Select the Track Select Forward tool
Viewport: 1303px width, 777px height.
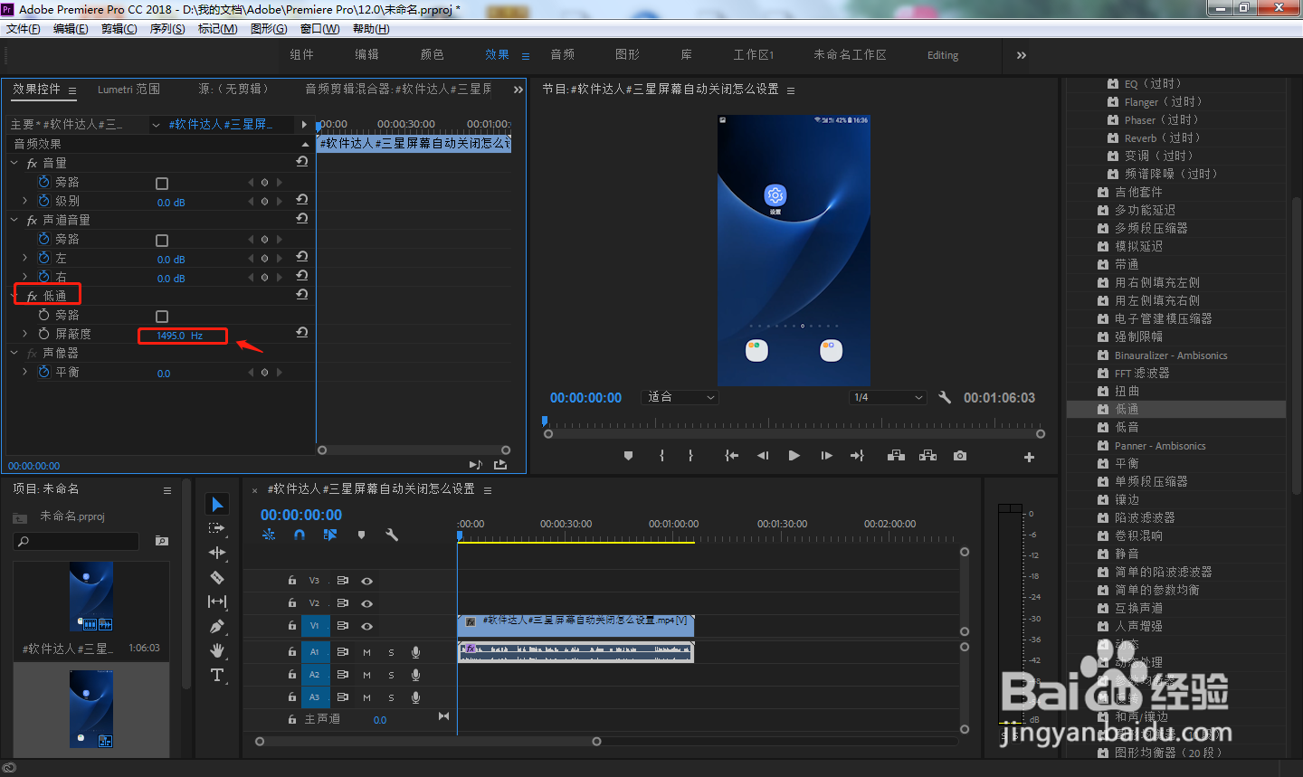tap(217, 528)
